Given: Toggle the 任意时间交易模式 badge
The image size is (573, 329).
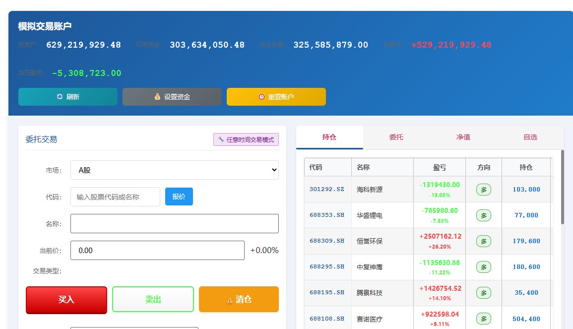Looking at the screenshot, I should [x=246, y=140].
